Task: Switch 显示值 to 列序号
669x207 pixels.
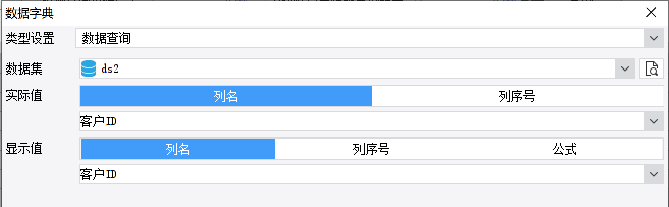Action: click(x=372, y=149)
